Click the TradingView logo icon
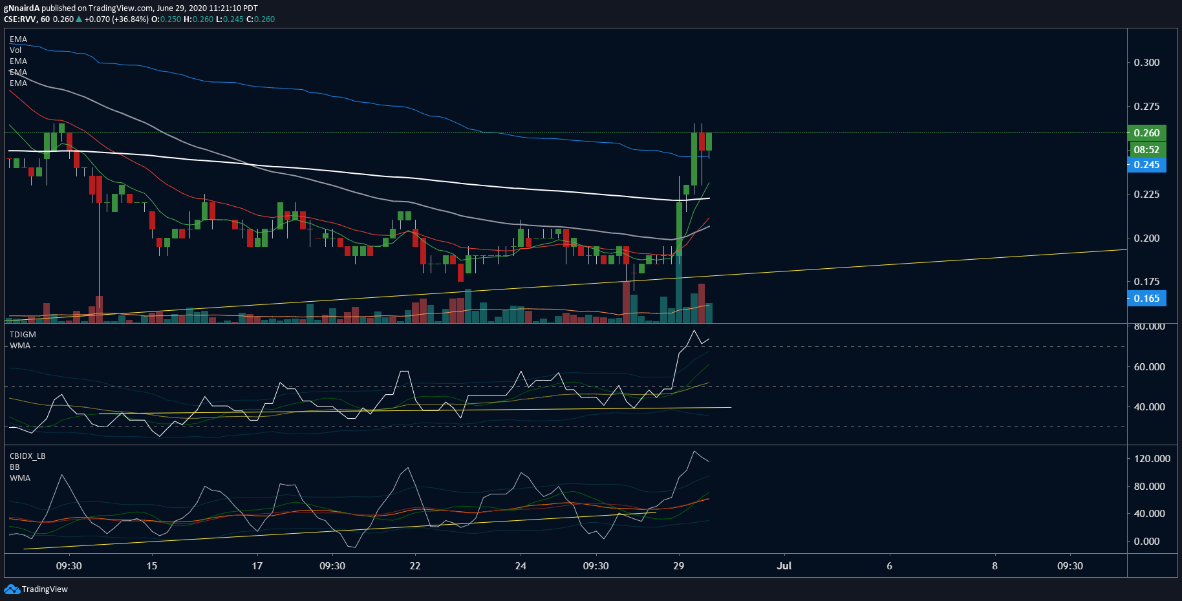Screen dimensions: 1182x601 12,589
